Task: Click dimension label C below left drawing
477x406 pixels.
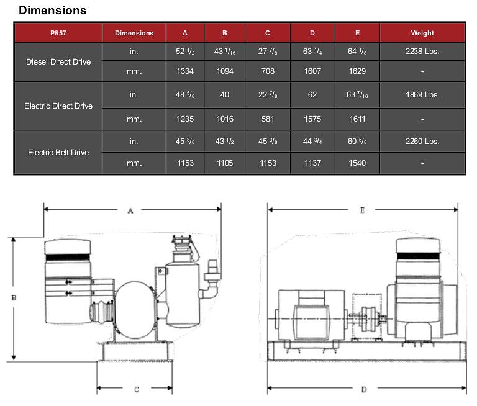Action: click(136, 389)
